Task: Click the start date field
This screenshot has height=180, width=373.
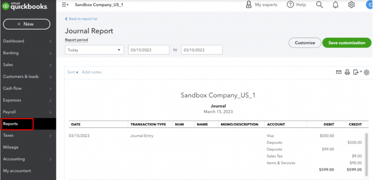Action: click(149, 50)
